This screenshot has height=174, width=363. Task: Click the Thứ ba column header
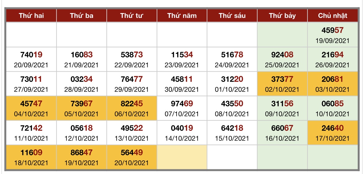[x=82, y=16]
